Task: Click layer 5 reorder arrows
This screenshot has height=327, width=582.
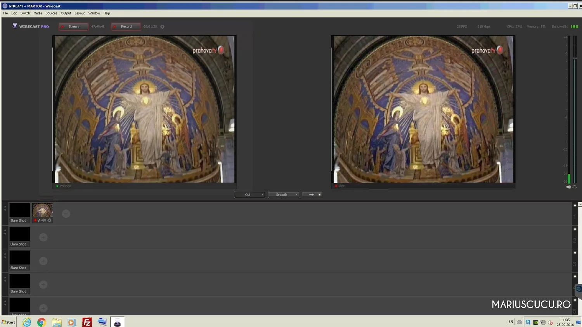Action: click(x=5, y=303)
